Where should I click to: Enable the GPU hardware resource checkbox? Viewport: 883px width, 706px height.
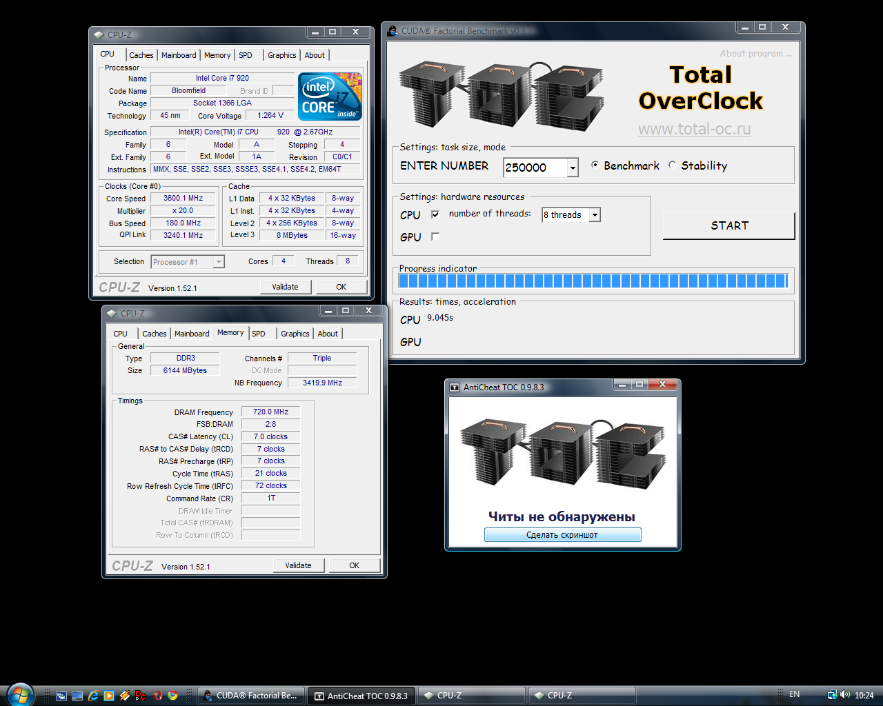[x=435, y=236]
